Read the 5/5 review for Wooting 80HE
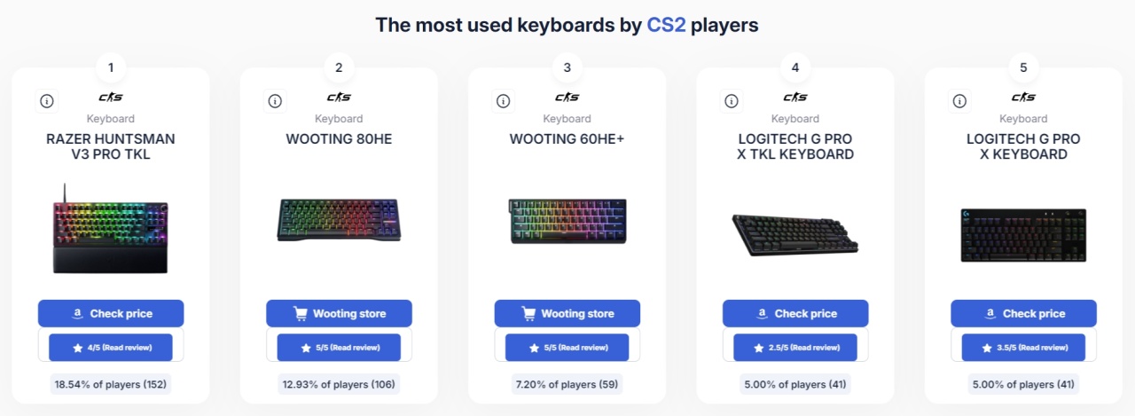Image resolution: width=1135 pixels, height=416 pixels. pyautogui.click(x=339, y=348)
